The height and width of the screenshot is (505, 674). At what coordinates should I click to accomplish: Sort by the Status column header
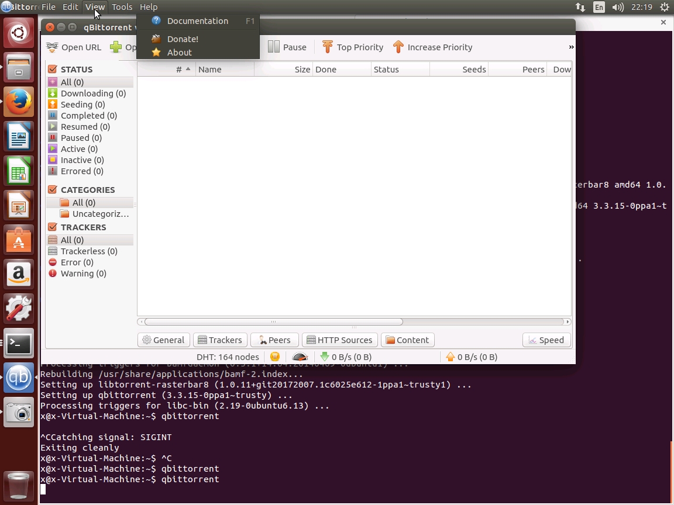pos(400,70)
